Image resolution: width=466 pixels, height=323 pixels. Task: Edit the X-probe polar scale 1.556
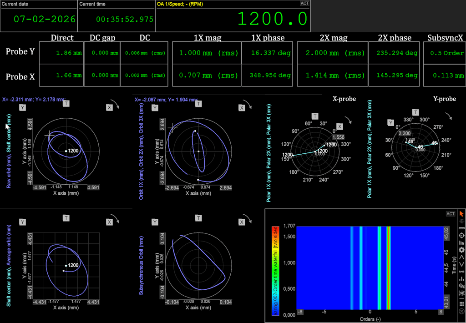pyautogui.click(x=338, y=137)
